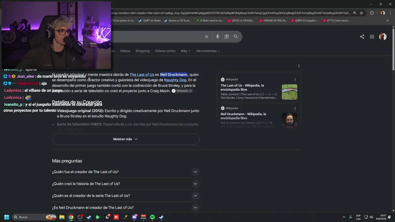Open Spotify from the taskbar

tap(152, 217)
